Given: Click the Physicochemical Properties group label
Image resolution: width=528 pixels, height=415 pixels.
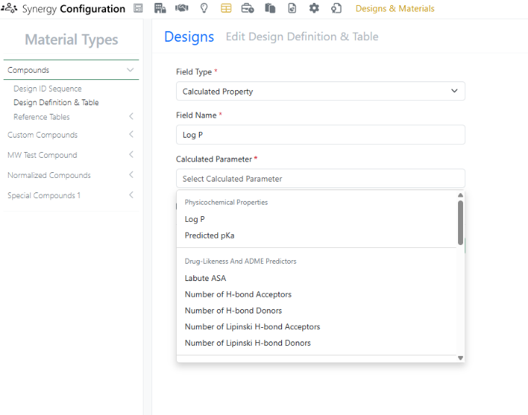Looking at the screenshot, I should tap(226, 202).
